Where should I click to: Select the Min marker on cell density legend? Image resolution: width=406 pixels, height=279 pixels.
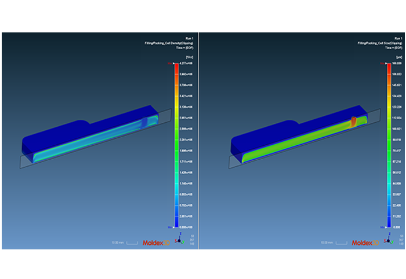coord(171,227)
